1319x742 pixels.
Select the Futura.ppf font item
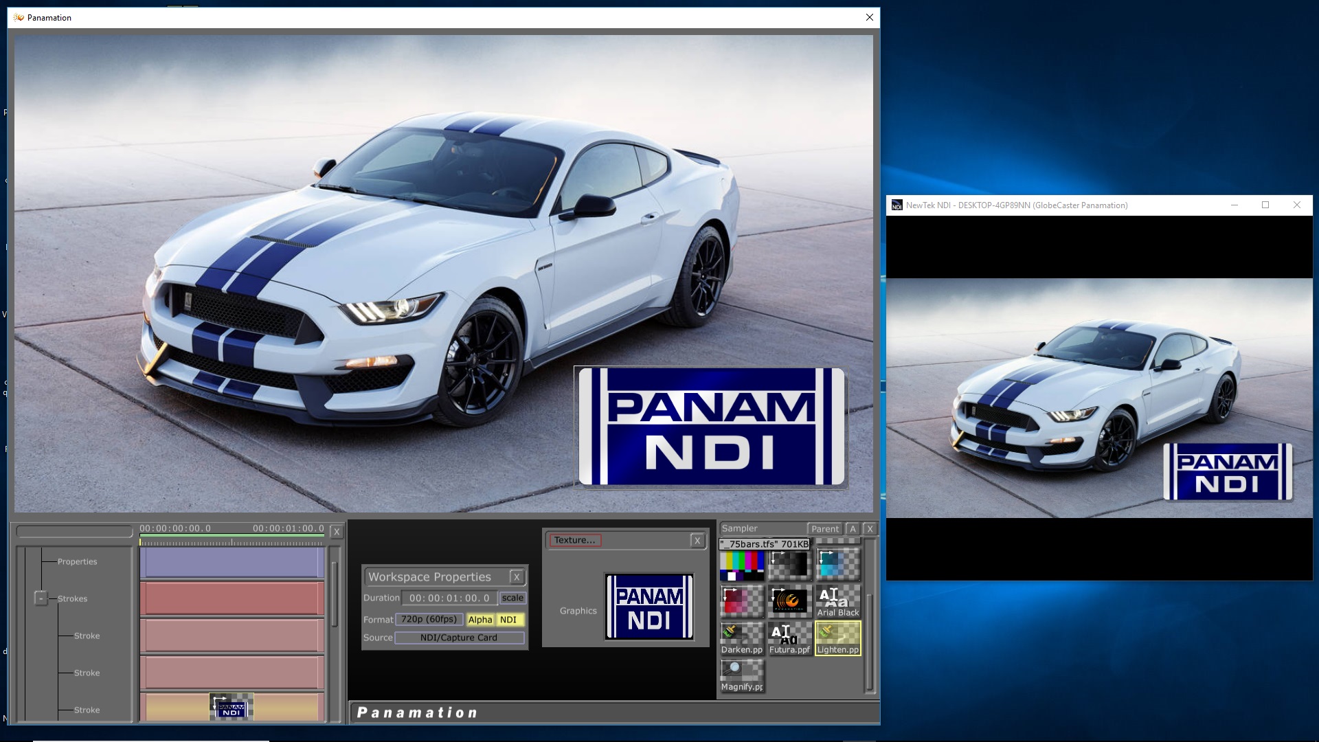click(789, 639)
